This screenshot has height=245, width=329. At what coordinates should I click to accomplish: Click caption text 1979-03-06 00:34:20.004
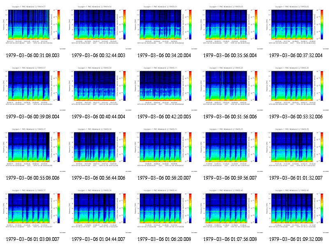click(164, 55)
